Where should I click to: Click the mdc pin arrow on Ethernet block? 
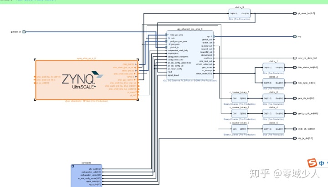(169, 38)
